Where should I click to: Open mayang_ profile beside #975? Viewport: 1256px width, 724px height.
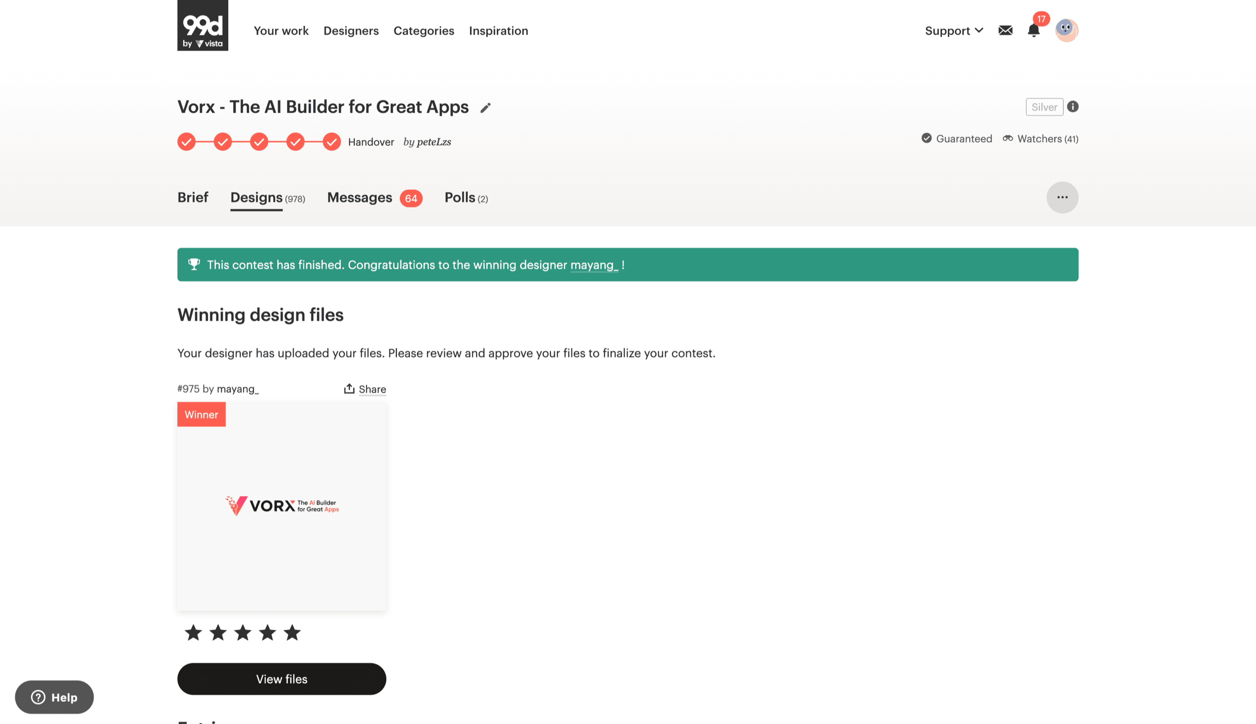(238, 389)
